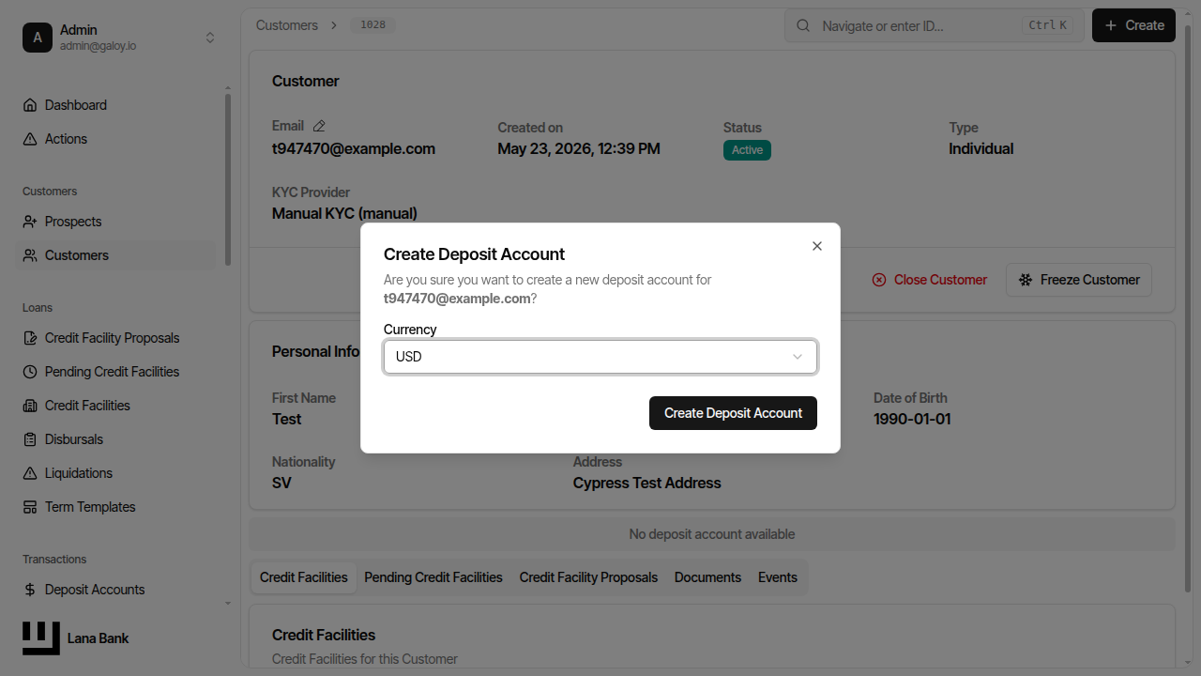Image resolution: width=1201 pixels, height=676 pixels.
Task: Click the sidebar scrollbar thumb
Action: (228, 178)
